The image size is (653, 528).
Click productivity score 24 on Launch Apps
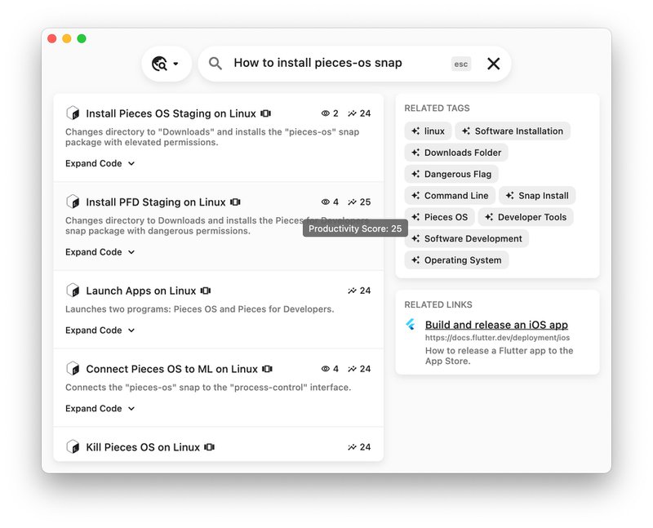click(359, 291)
